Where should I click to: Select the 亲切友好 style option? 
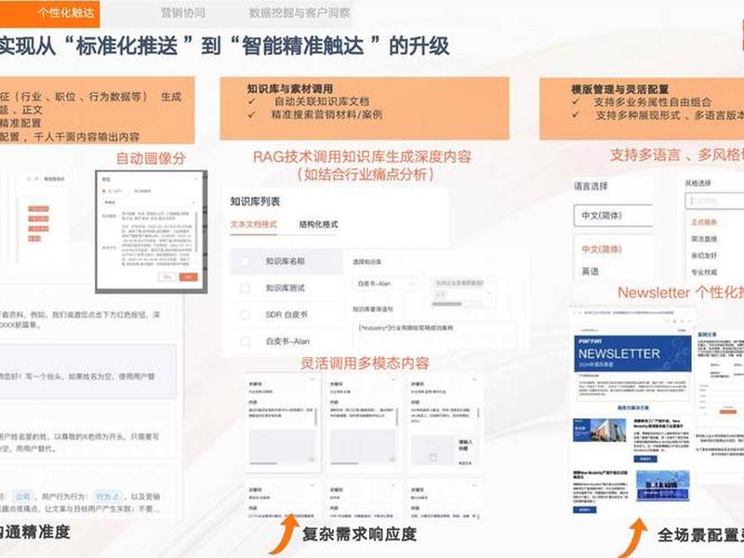pyautogui.click(x=704, y=255)
